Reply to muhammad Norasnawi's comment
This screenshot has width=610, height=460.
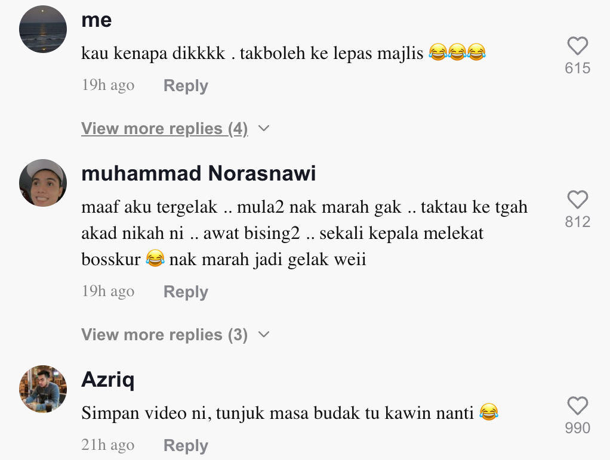(x=186, y=292)
